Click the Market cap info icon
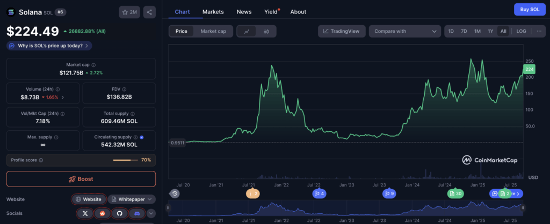The image size is (550, 224). point(93,65)
